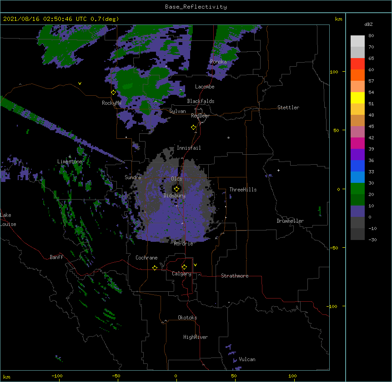Click the asterisk marker east of Innisfail
The width and height of the screenshot is (392, 382).
228,137
